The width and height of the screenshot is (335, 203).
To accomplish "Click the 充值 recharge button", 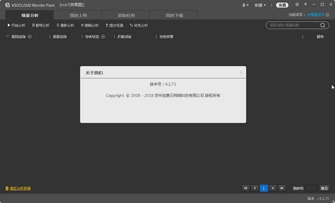I will tap(282, 5).
